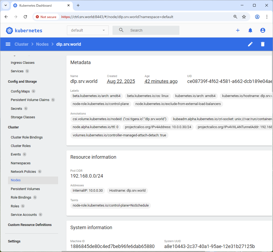Open the hamburger navigation menu
This screenshot has width=273, height=252.
coord(8,44)
